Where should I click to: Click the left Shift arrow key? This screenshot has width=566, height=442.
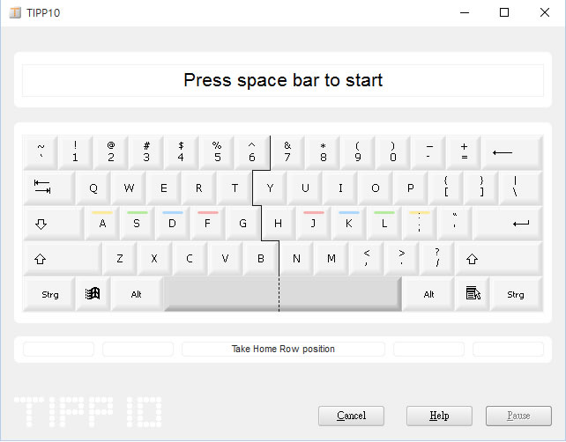click(x=62, y=259)
